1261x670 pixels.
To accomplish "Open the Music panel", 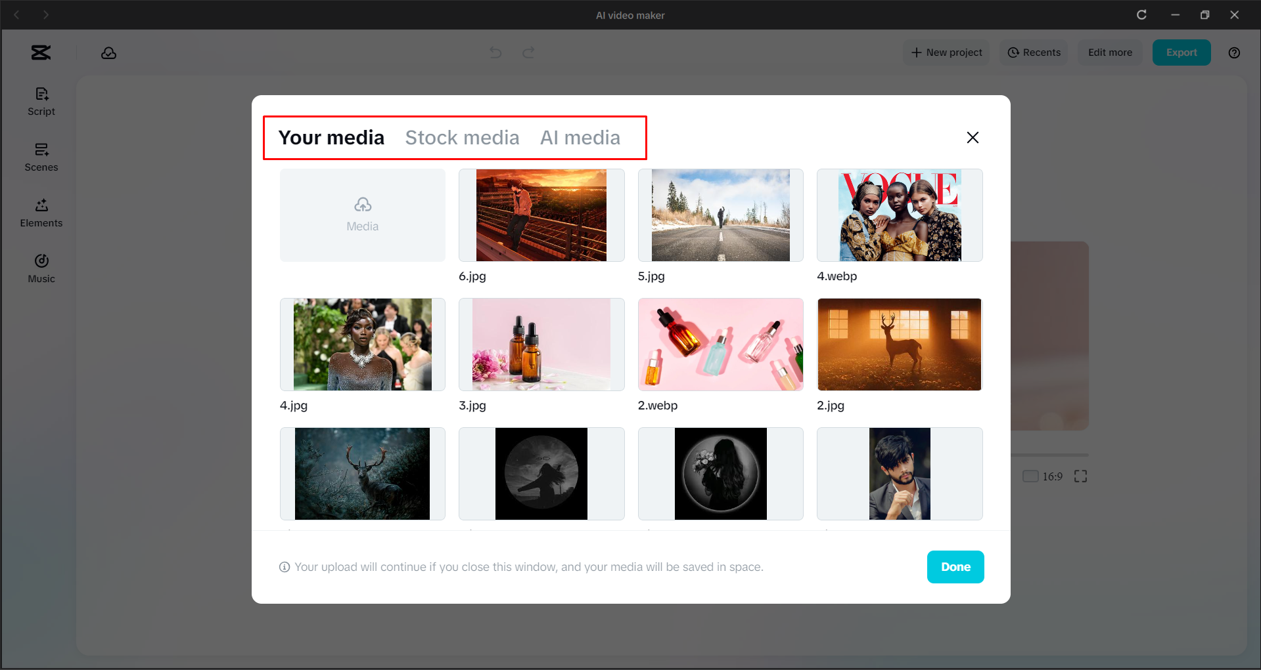I will [x=41, y=268].
